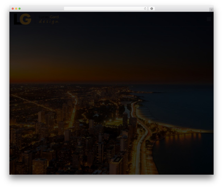Viewport: 223px width, 188px height.
Task: Reload the page with the refresh icon
Action: [x=145, y=9]
